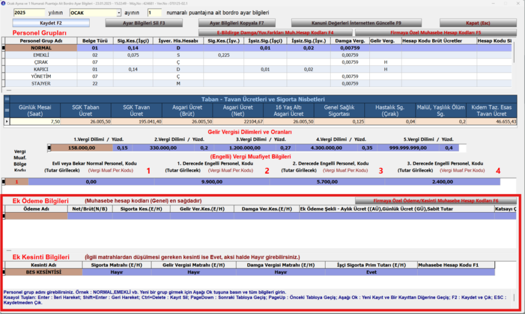Click the Belge Türü column header
Image resolution: width=525 pixels, height=314 pixels.
point(95,41)
